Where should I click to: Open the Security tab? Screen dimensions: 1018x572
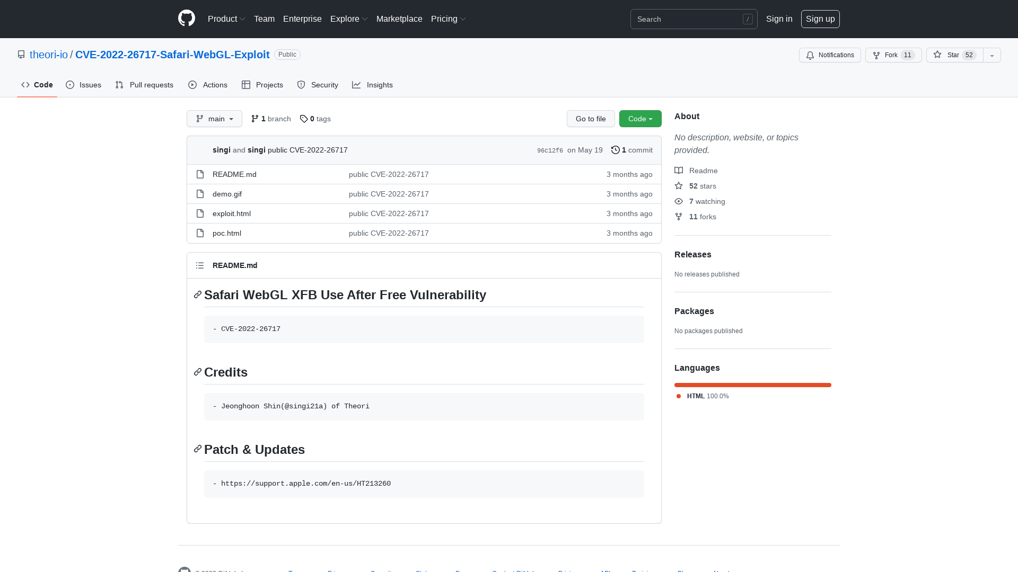[x=318, y=85]
